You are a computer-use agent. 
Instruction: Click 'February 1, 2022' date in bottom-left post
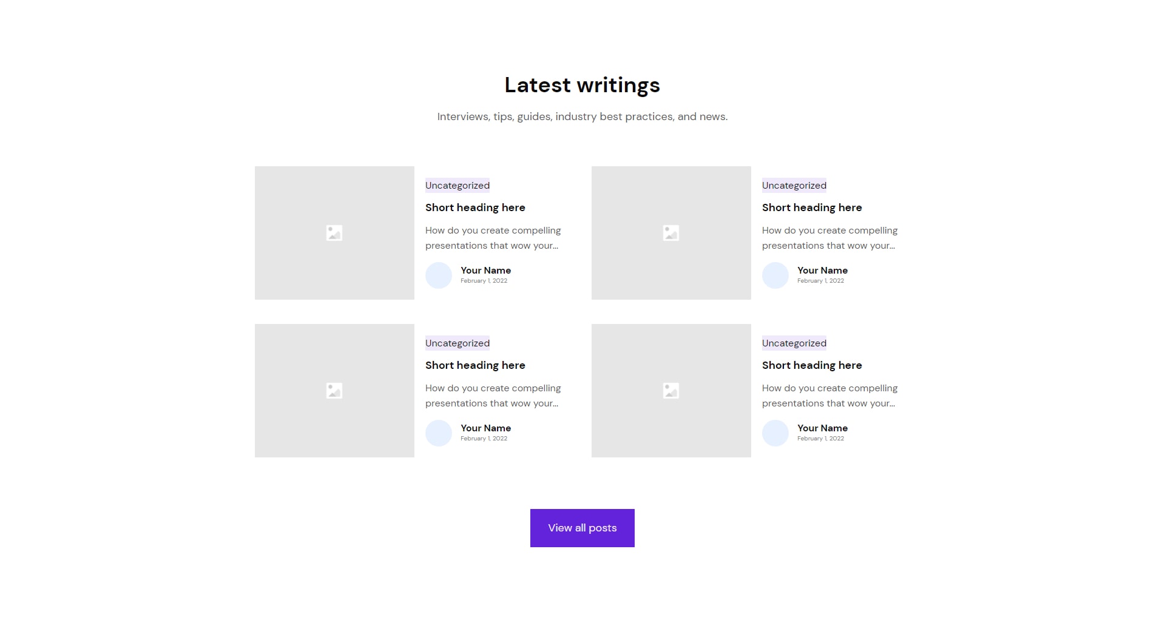(x=484, y=439)
